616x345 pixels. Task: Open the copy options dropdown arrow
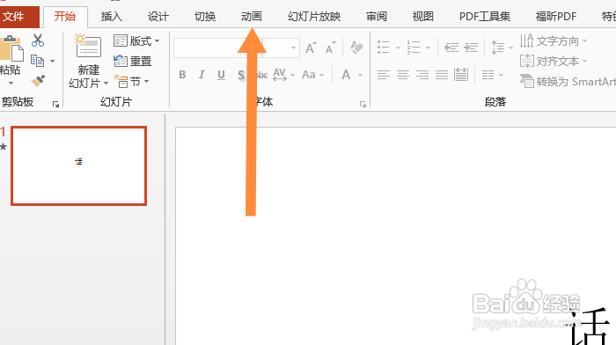[52, 62]
